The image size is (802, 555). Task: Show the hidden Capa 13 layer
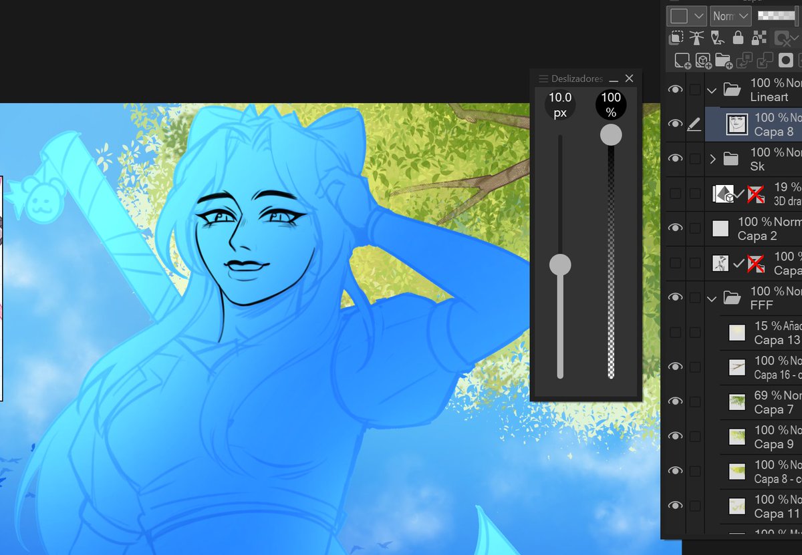click(x=676, y=333)
